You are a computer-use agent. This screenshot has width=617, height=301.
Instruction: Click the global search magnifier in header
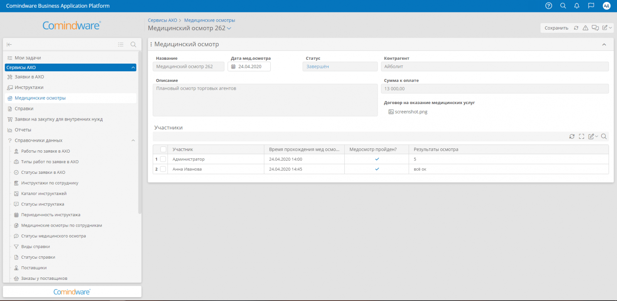(x=563, y=6)
